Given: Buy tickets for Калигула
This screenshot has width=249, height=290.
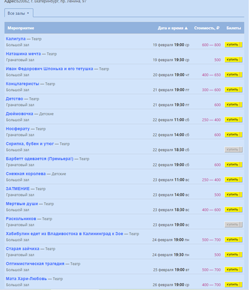Looking at the screenshot, I should tap(233, 45).
